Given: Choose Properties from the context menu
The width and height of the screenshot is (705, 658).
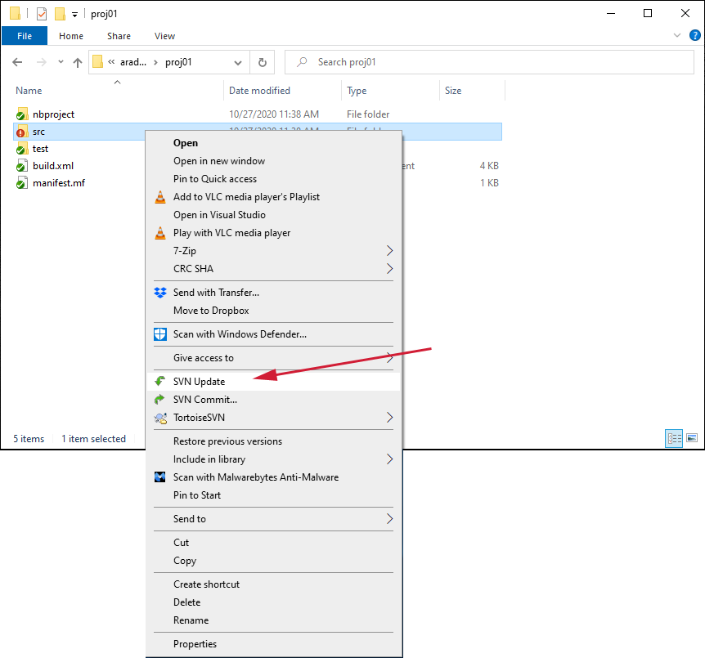Looking at the screenshot, I should [x=195, y=644].
